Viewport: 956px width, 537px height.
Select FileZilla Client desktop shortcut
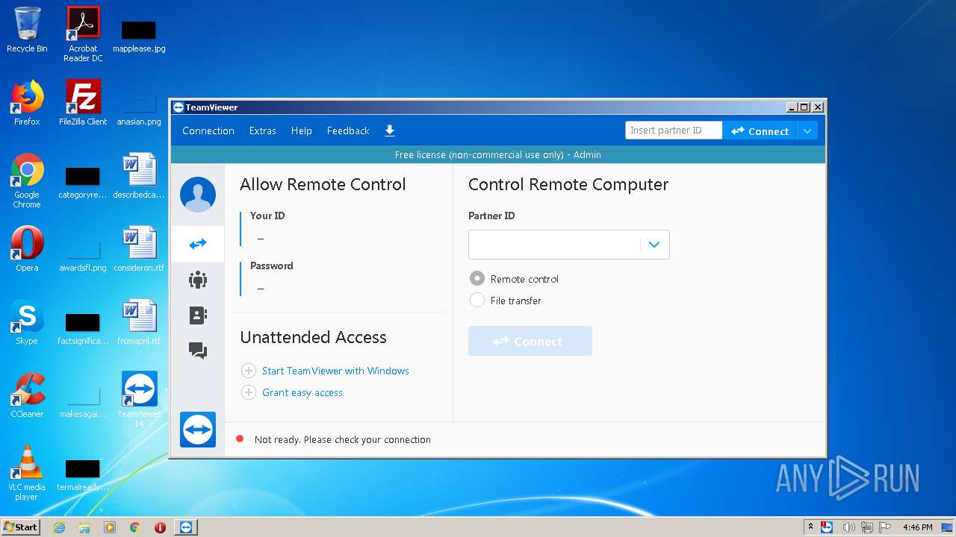(x=83, y=103)
